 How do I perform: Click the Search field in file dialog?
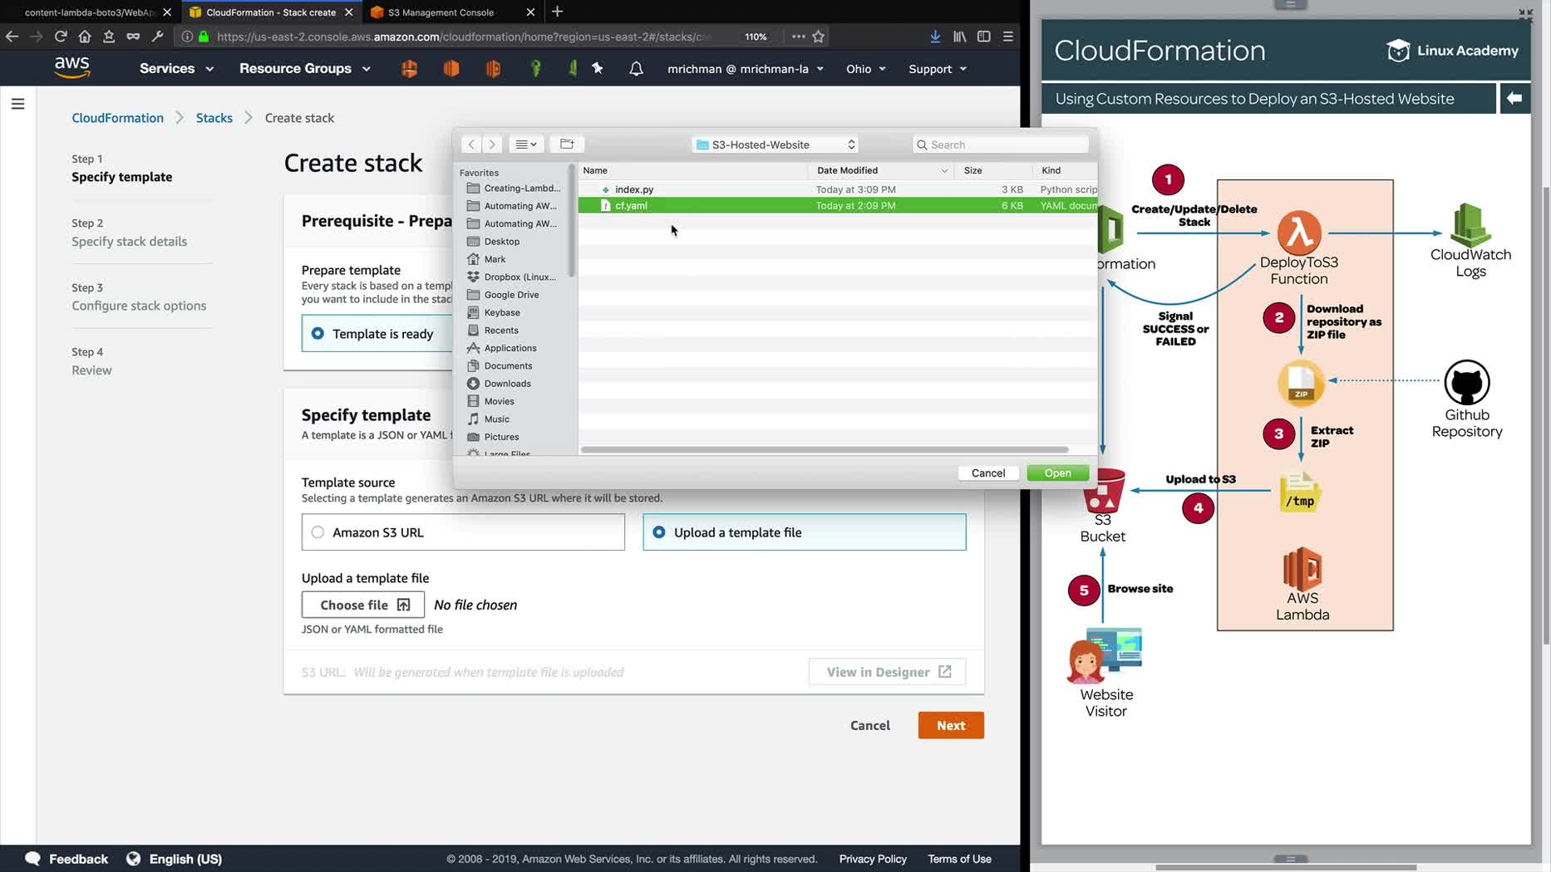1001,145
